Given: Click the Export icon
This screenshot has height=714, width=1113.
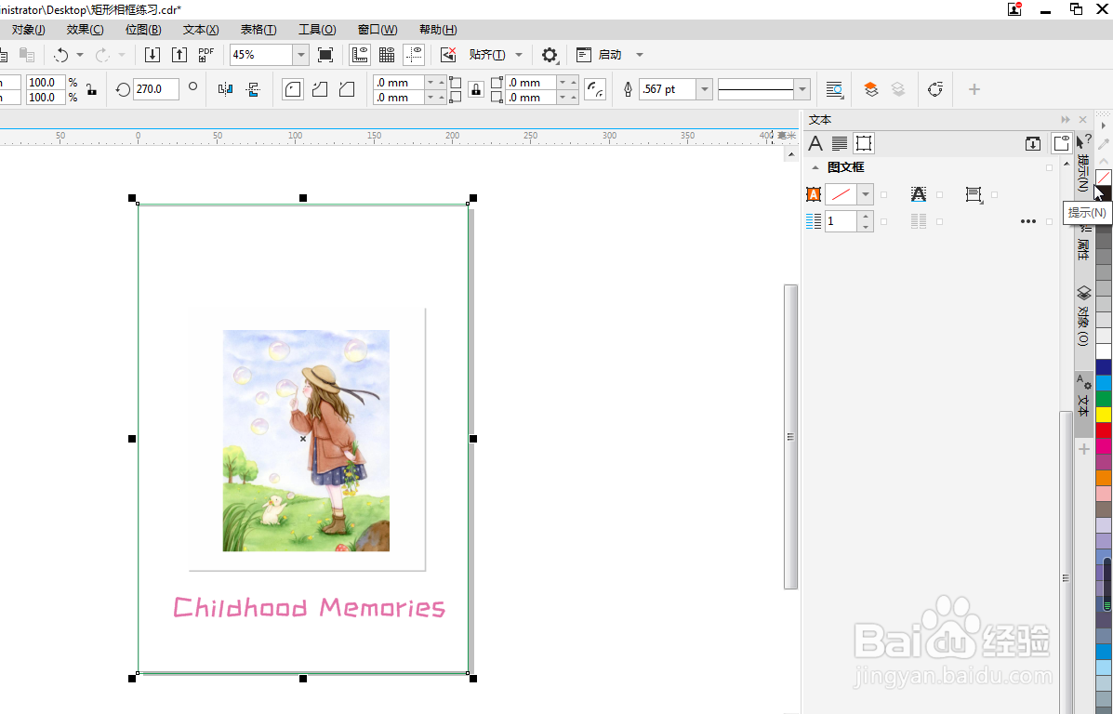Looking at the screenshot, I should [179, 55].
